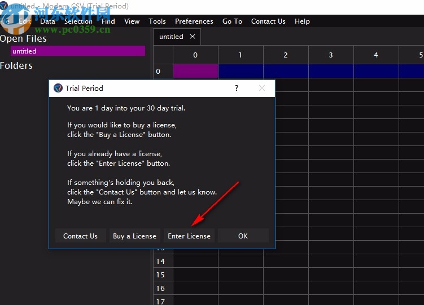The image size is (424, 305).
Task: Click the Contact Us button in dialog
Action: tap(80, 236)
